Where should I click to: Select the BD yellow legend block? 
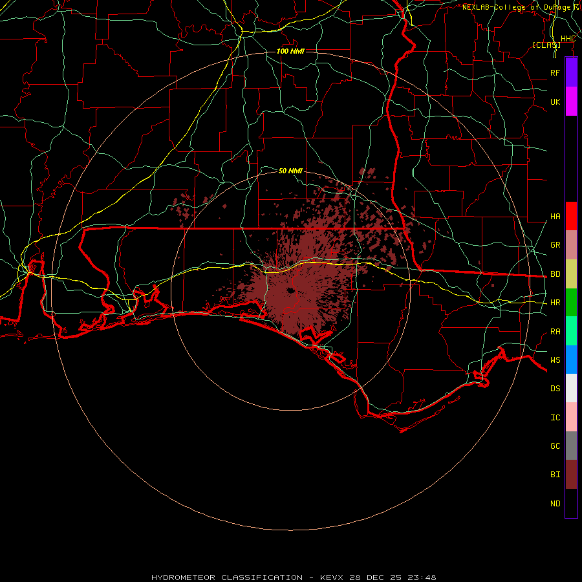click(x=571, y=274)
